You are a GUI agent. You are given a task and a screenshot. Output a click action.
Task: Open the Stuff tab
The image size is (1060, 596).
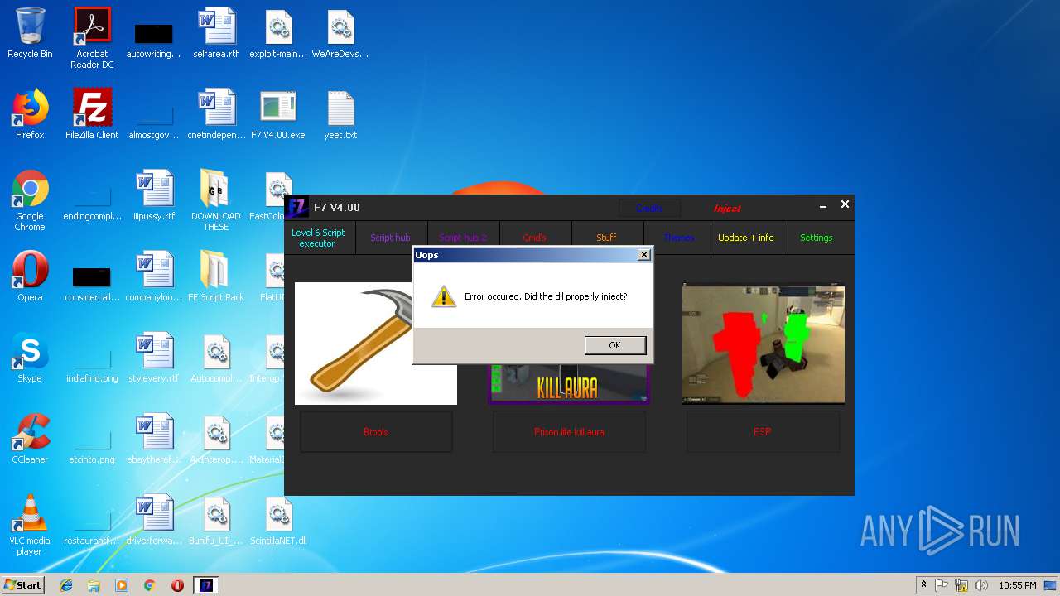(606, 238)
